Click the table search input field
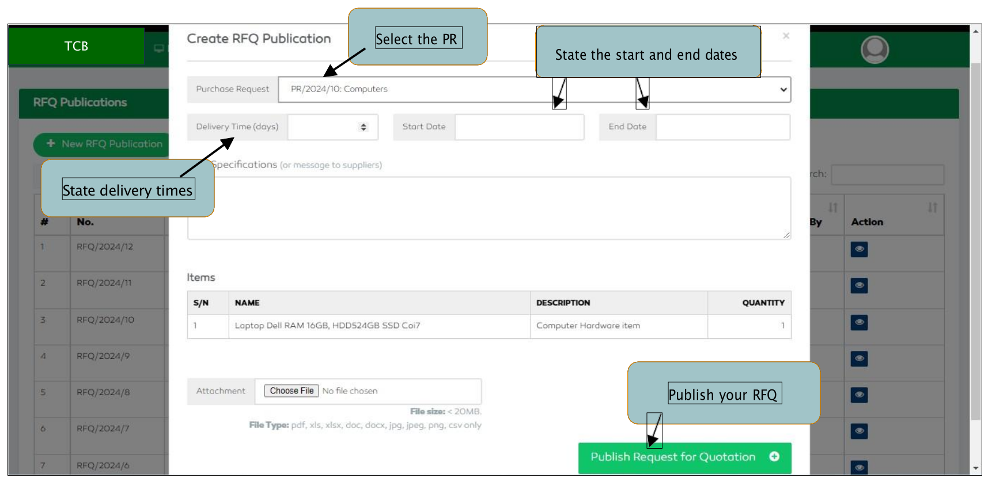The image size is (992, 482). (887, 174)
